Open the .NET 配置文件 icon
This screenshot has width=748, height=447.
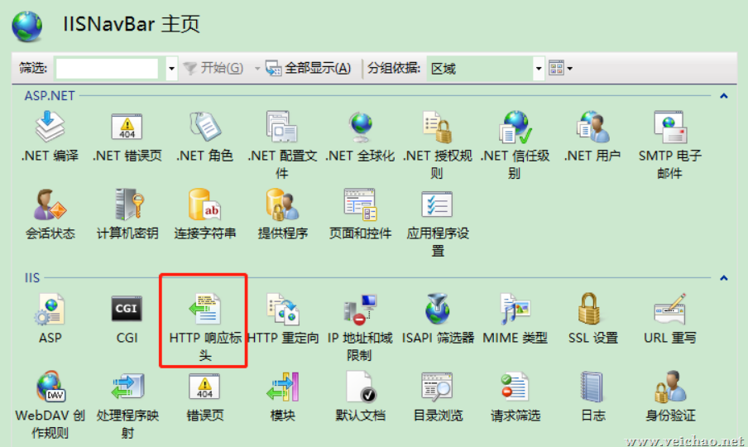(x=281, y=127)
